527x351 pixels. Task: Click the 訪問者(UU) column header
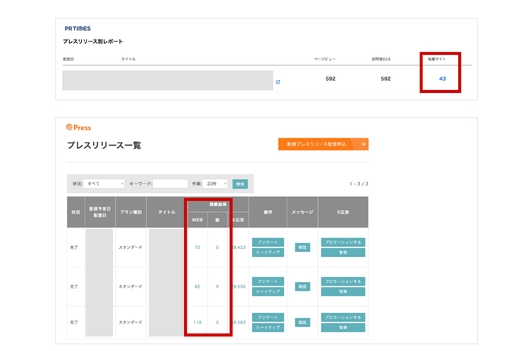381,59
